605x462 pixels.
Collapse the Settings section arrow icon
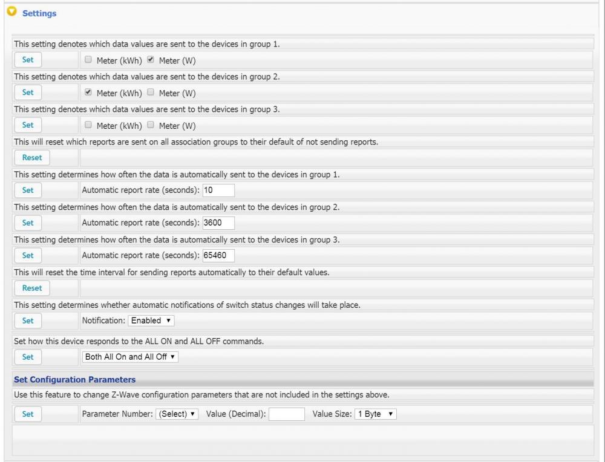pyautogui.click(x=10, y=13)
